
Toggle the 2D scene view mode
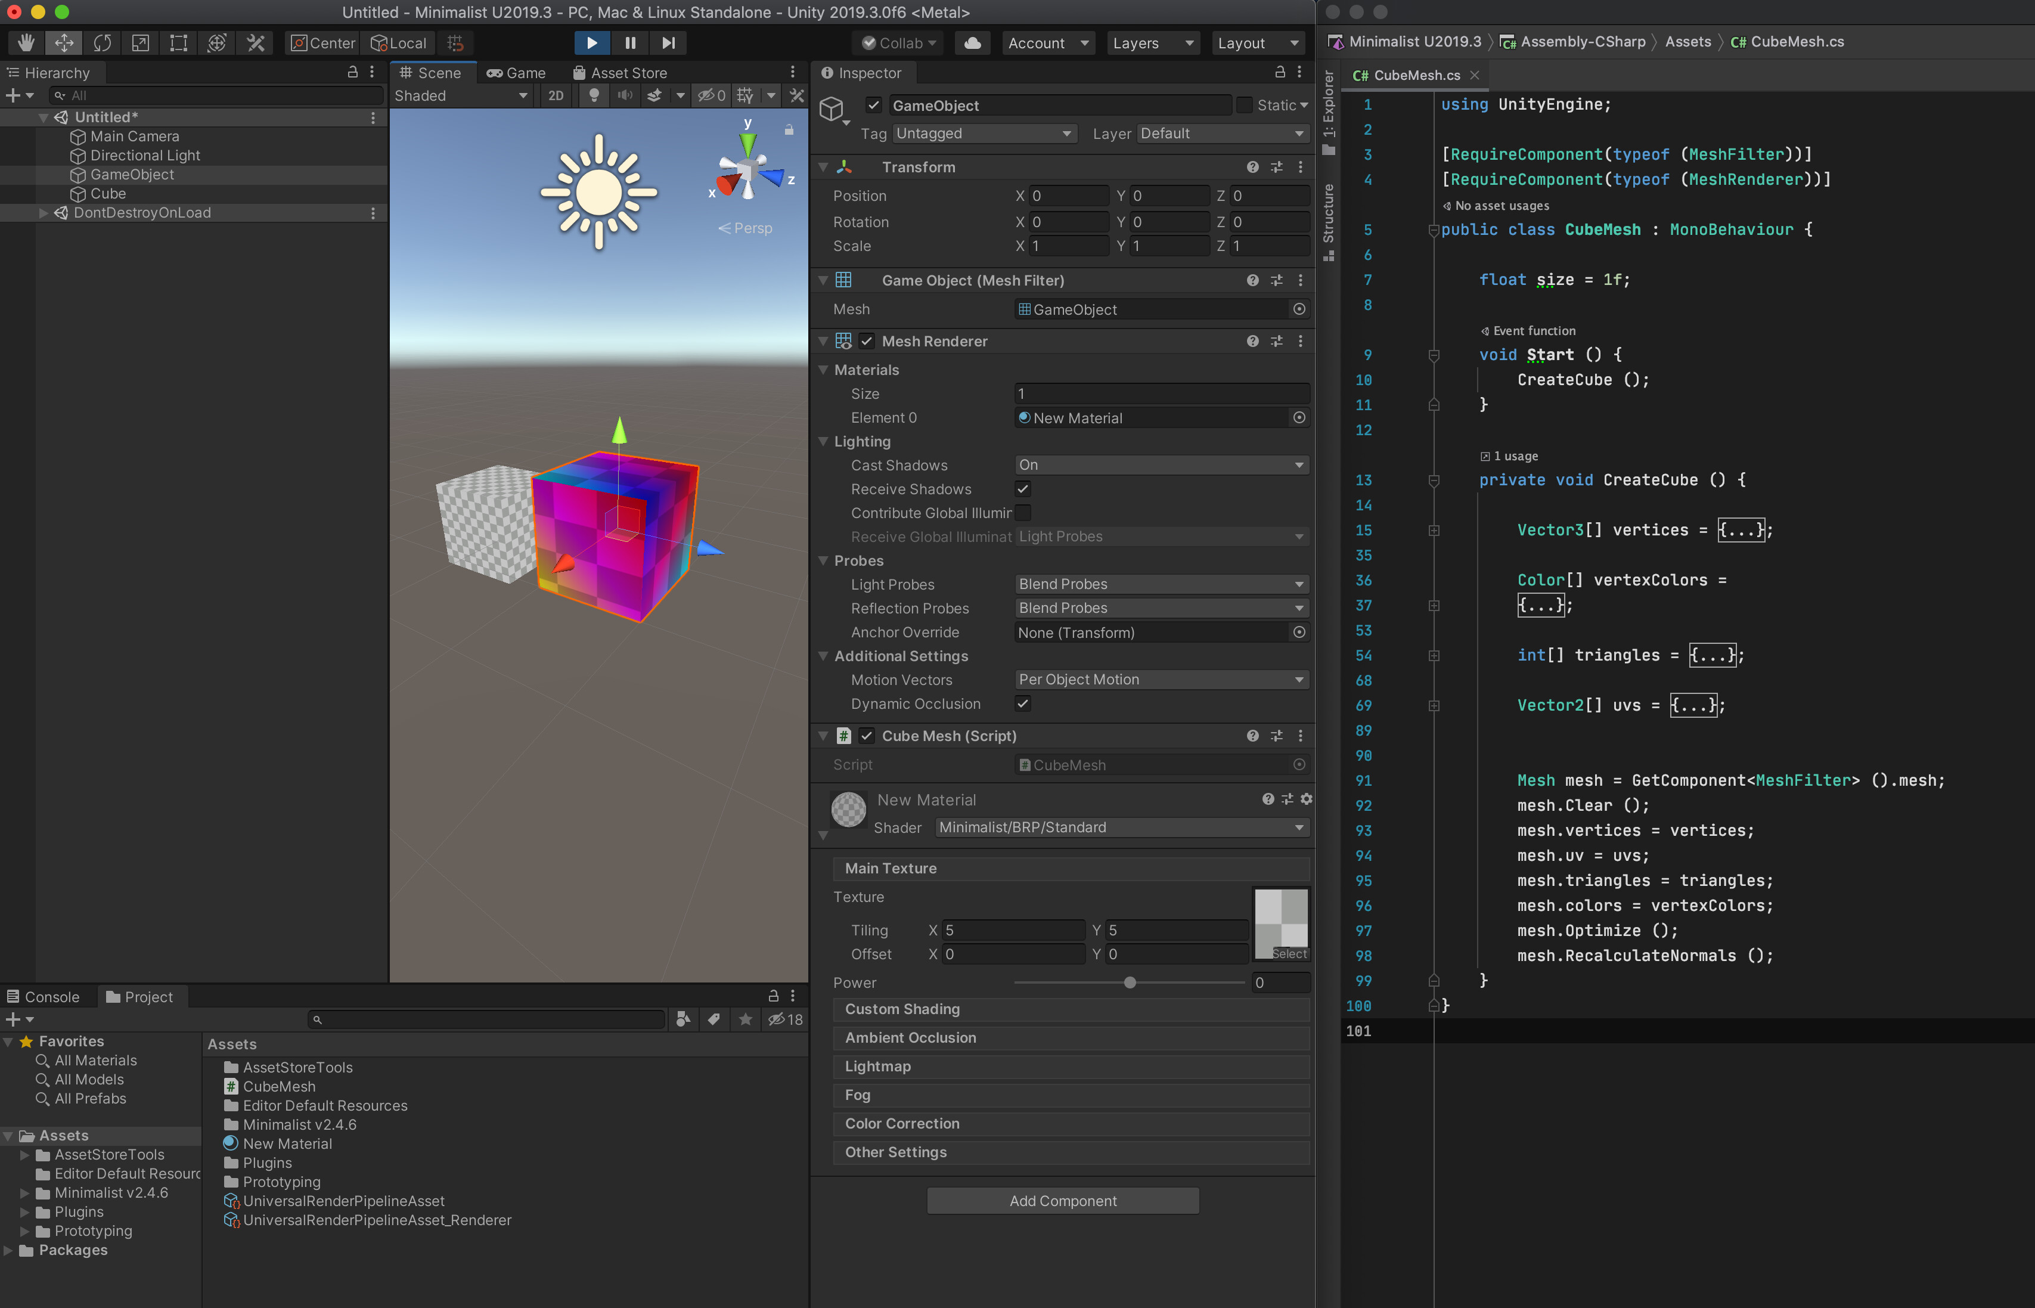556,95
